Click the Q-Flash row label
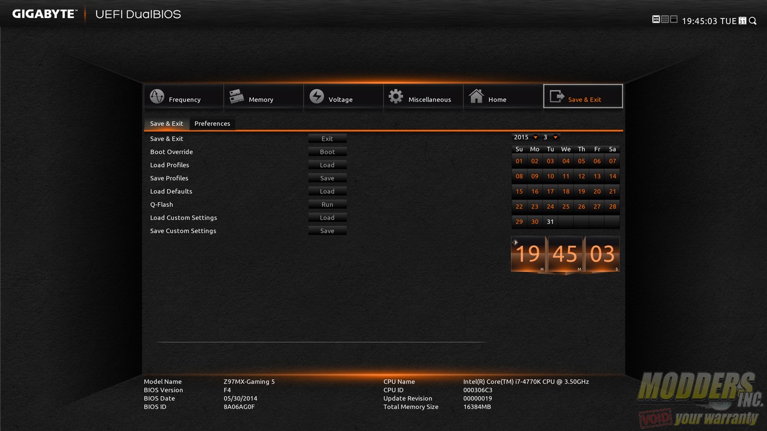This screenshot has height=431, width=767. [162, 205]
